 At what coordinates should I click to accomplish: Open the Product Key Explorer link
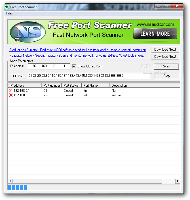[x=78, y=50]
